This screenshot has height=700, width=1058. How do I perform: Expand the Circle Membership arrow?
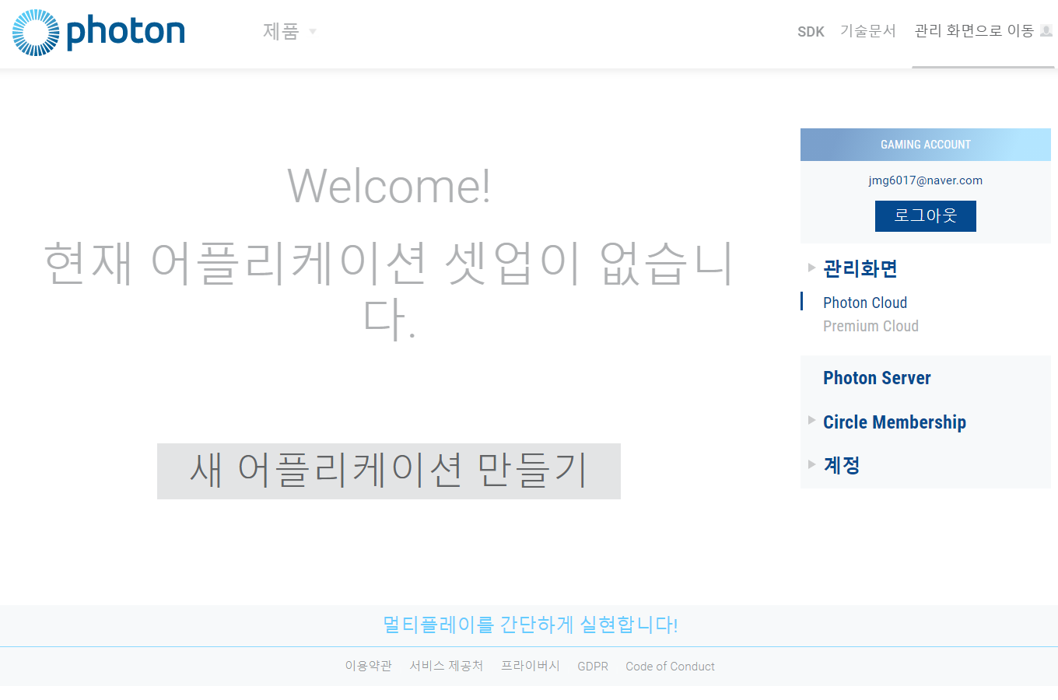coord(811,420)
